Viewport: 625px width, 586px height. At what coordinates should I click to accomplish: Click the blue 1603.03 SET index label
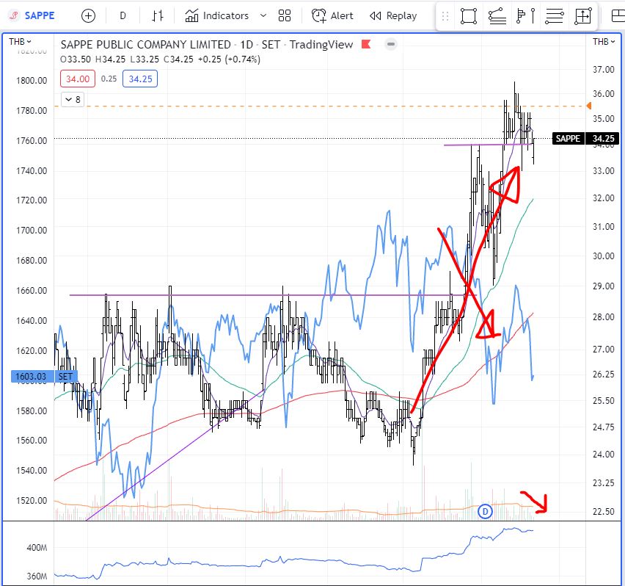[x=44, y=376]
